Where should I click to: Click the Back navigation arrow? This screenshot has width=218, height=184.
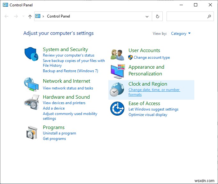(x=6, y=16)
